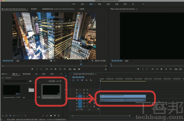Select the selected LG New York clip thumbnail

(x=51, y=90)
